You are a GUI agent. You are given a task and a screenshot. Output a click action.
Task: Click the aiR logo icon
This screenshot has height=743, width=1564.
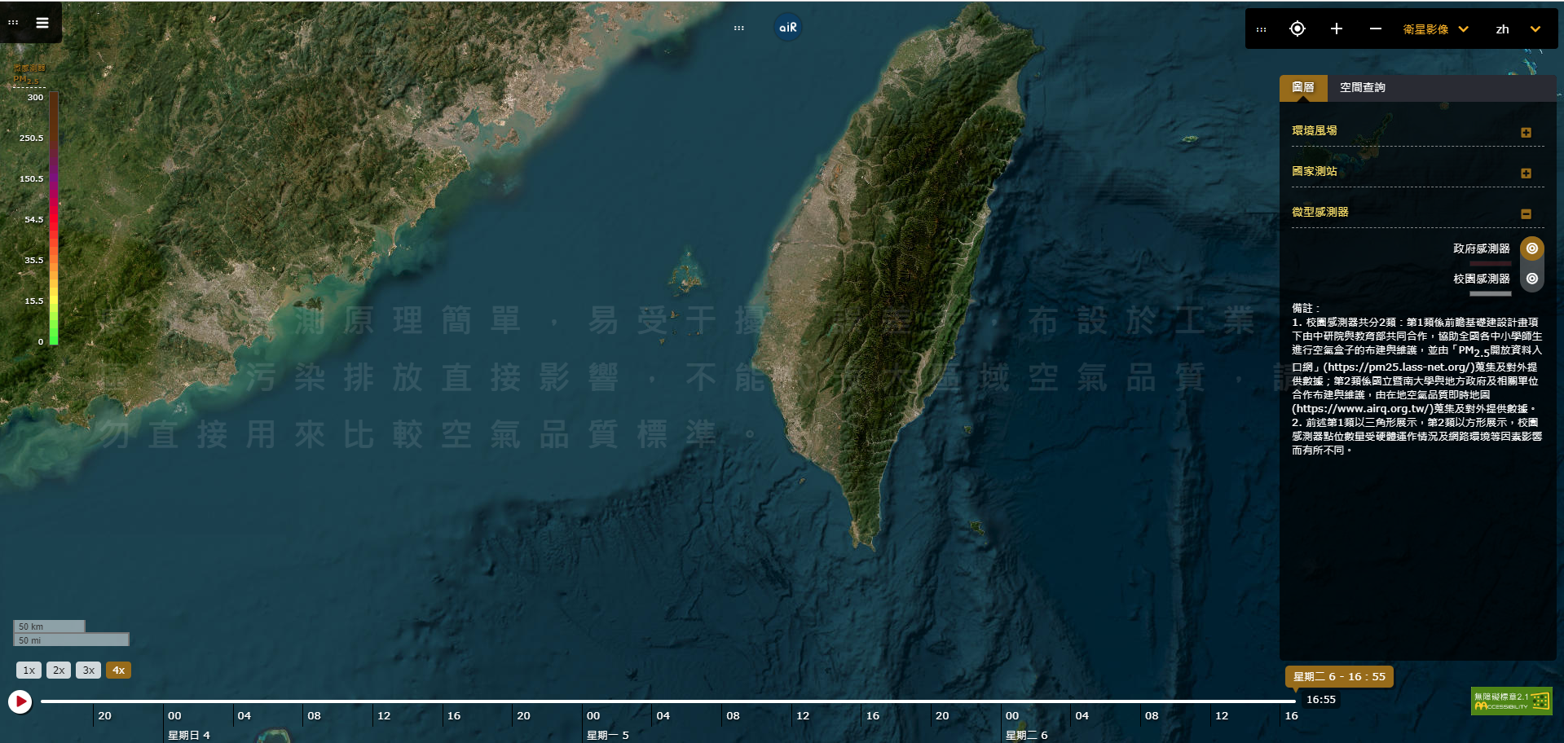tap(786, 27)
